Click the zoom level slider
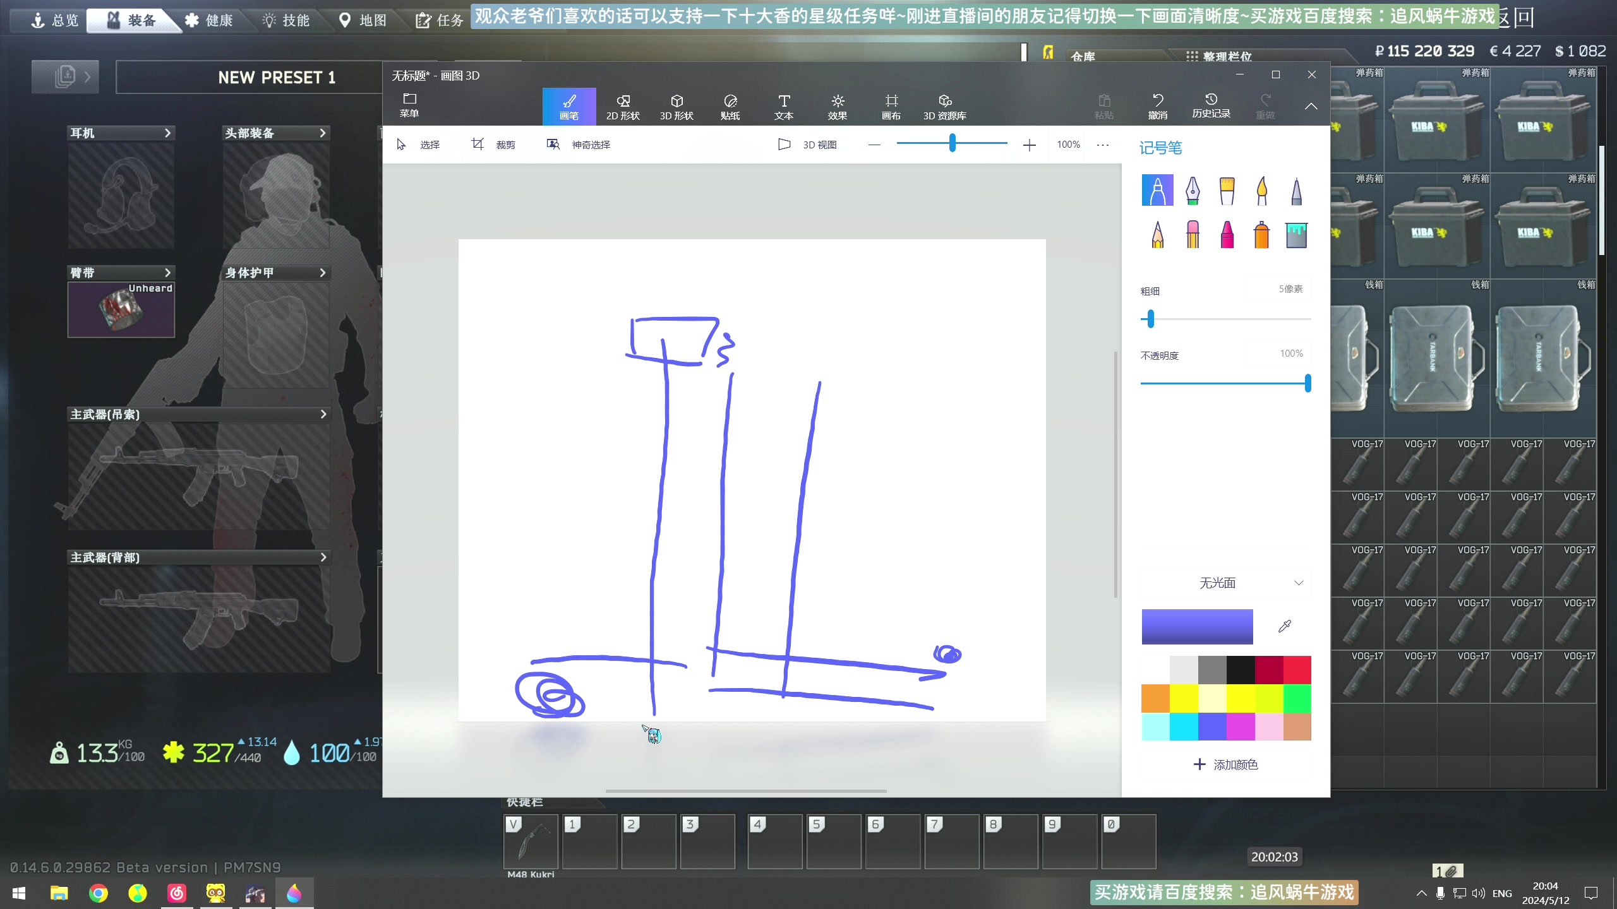 (952, 143)
